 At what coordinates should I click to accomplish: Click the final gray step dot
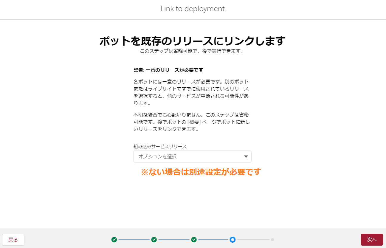point(272,240)
